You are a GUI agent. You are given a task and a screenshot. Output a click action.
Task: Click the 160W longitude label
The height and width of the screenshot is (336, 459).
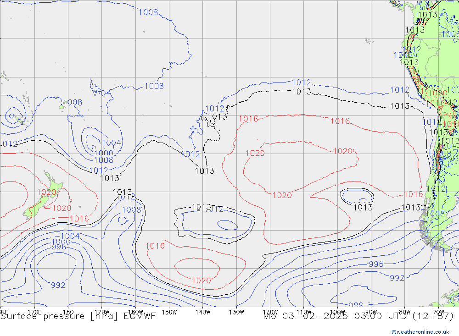coord(135,312)
